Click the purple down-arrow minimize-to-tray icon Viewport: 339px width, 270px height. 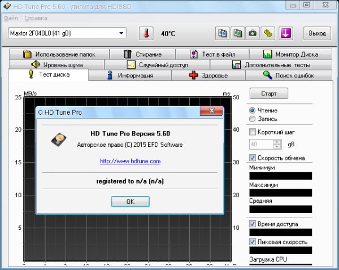pyautogui.click(x=286, y=33)
